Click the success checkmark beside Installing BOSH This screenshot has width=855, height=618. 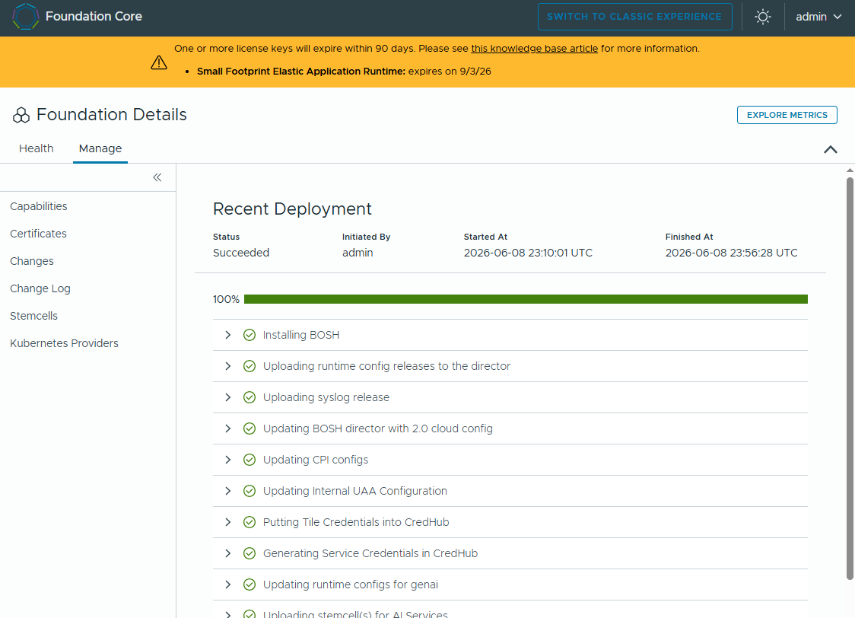250,335
